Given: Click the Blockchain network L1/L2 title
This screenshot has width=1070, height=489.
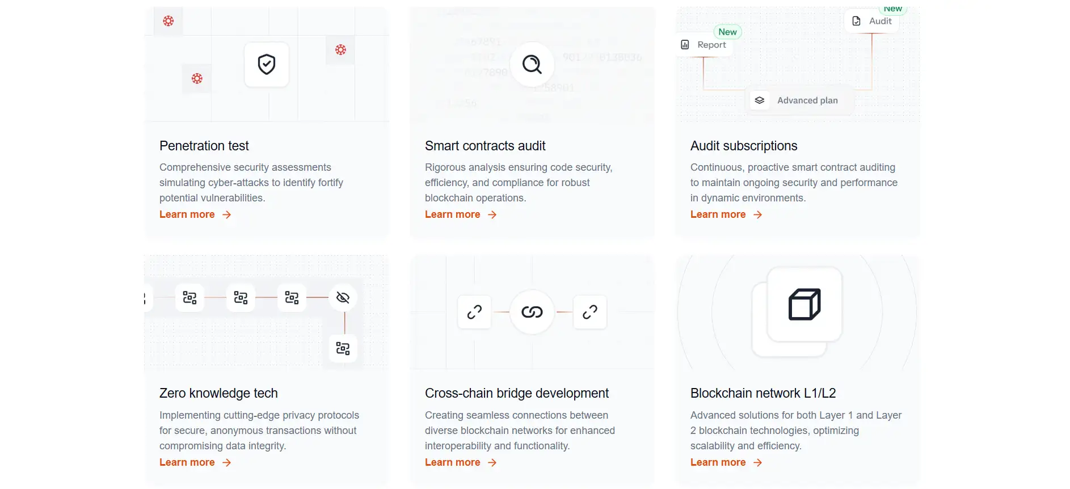Looking at the screenshot, I should pos(763,393).
